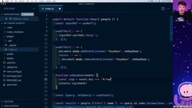Click git icon beside .gitignore

4,67
